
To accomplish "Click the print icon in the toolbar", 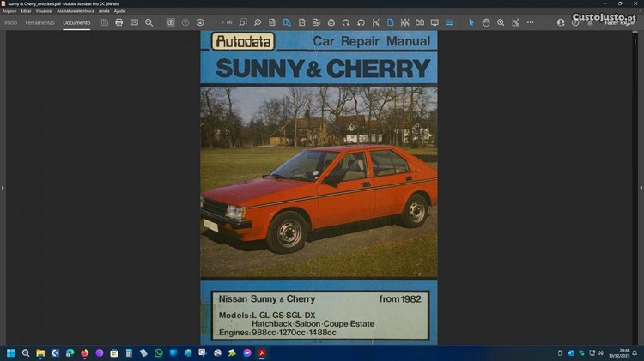I will [119, 22].
